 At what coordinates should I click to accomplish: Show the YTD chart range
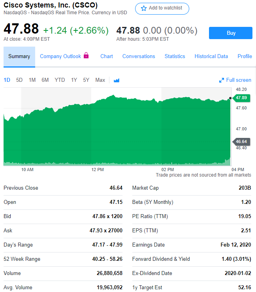point(60,80)
